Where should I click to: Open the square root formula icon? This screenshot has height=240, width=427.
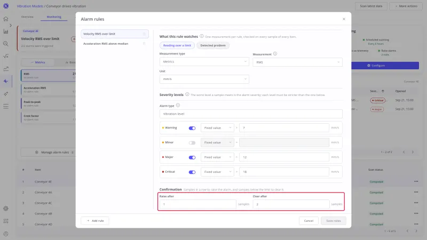coord(6,56)
